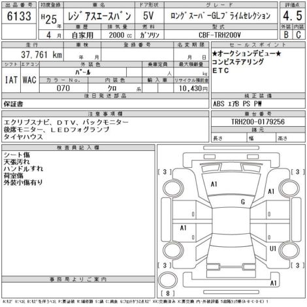Click the front-left tire circle on the diagram
The height and width of the screenshot is (307, 307).
tap(174, 188)
